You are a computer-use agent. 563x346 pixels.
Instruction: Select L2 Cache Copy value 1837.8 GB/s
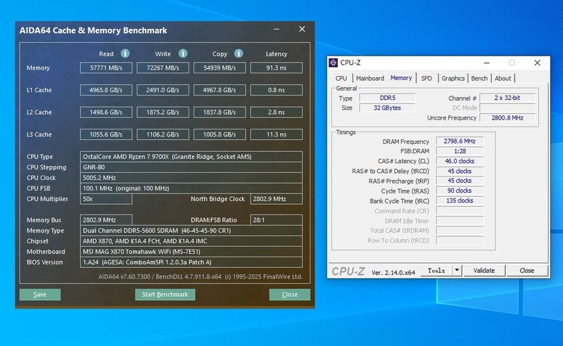point(220,112)
